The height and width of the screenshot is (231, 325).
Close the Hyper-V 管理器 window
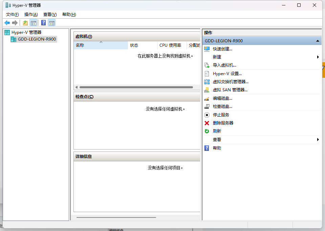click(x=315, y=5)
